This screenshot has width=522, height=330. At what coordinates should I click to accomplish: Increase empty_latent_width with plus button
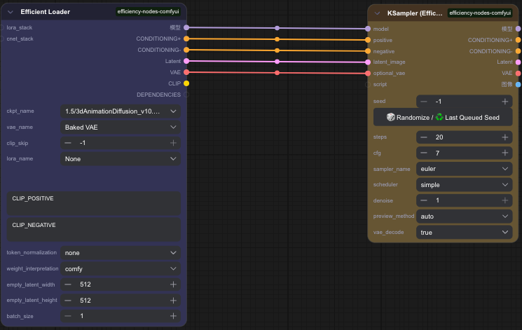[x=173, y=284]
